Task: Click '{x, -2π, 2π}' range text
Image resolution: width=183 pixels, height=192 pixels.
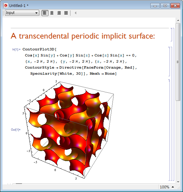Action: pos(40,61)
